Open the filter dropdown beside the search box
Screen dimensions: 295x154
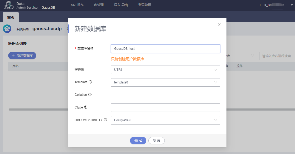tap(241, 56)
